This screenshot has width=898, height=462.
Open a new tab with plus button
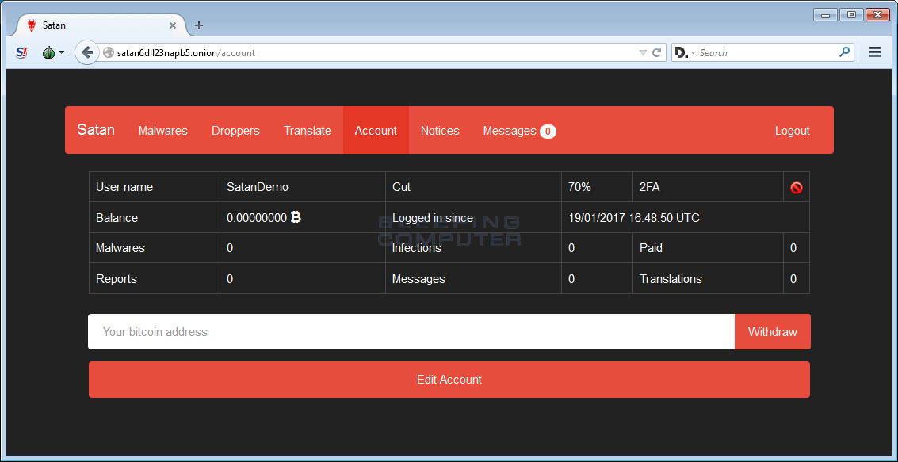[x=199, y=25]
